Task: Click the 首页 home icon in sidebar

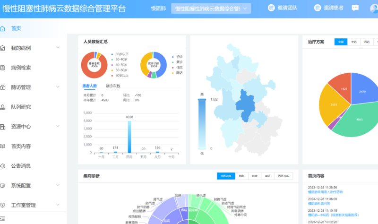Action: click(x=3, y=28)
